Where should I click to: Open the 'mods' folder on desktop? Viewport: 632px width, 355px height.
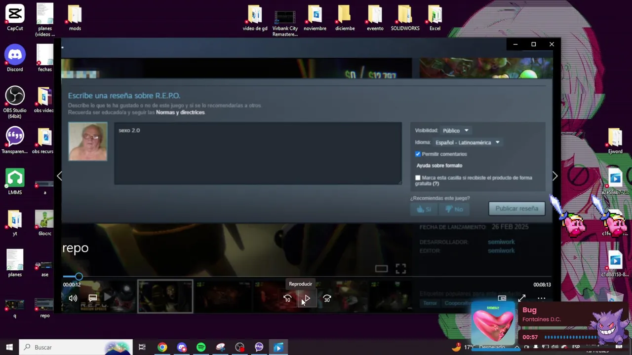[75, 18]
